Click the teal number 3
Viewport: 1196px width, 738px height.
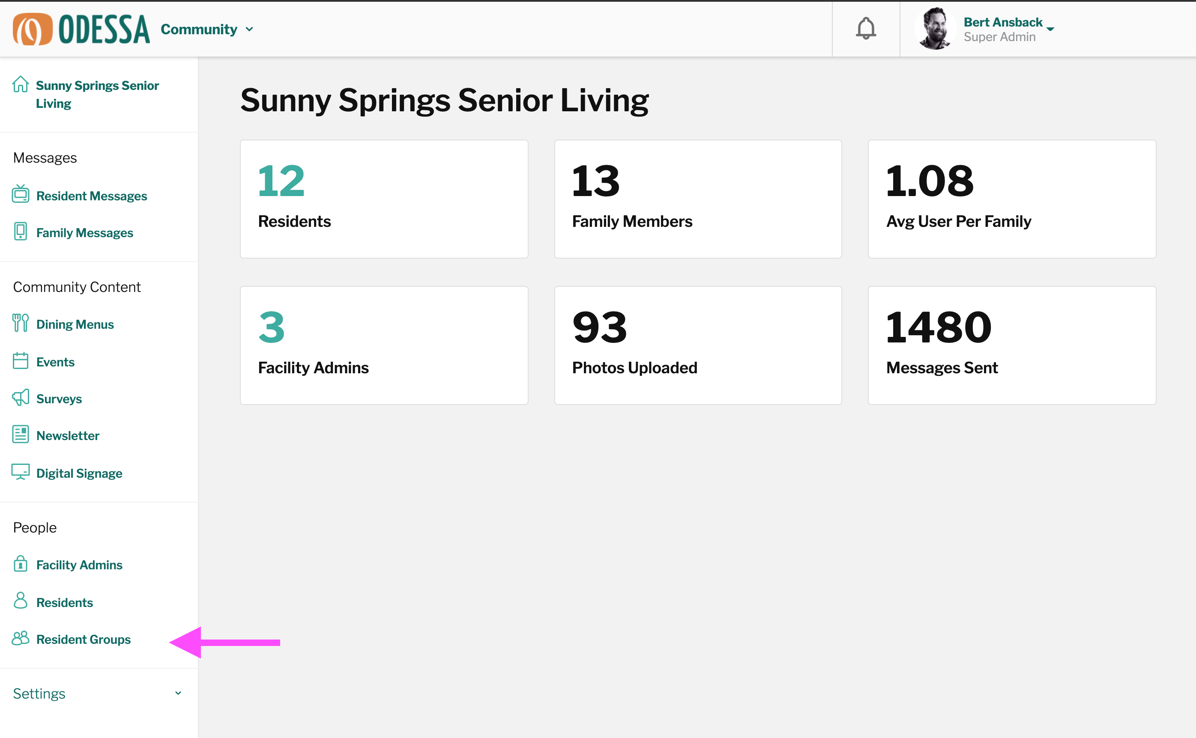(272, 327)
